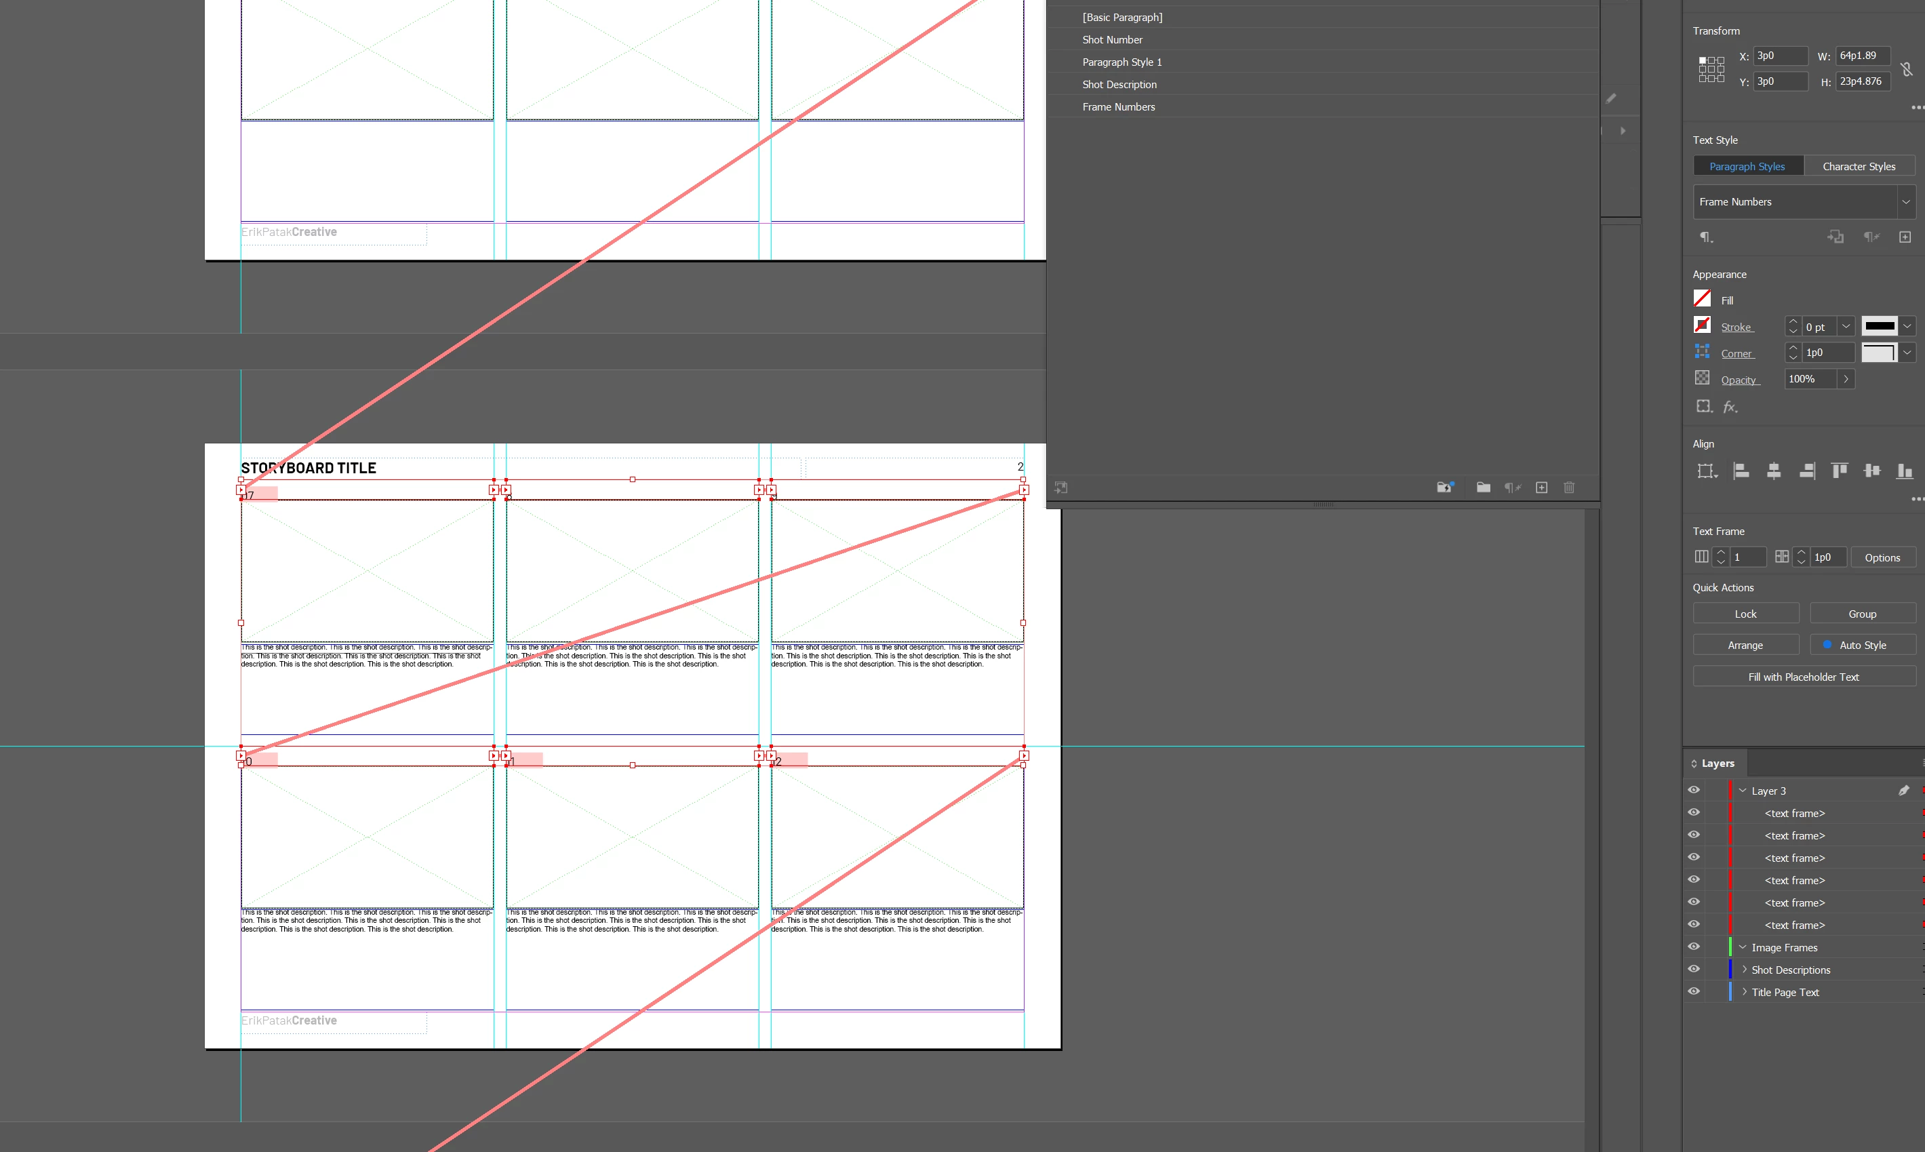
Task: Click trash icon in Paragraph Styles panel
Action: 1569,488
